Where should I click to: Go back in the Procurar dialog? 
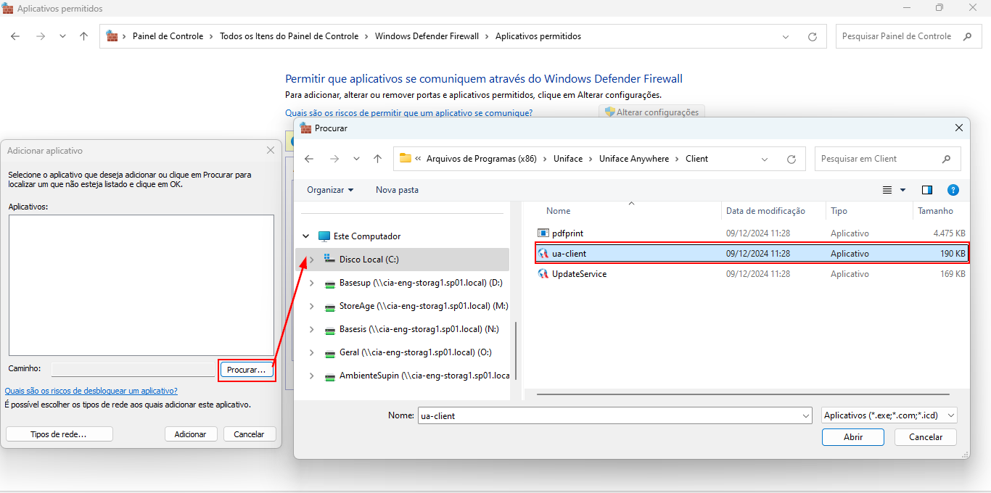309,159
